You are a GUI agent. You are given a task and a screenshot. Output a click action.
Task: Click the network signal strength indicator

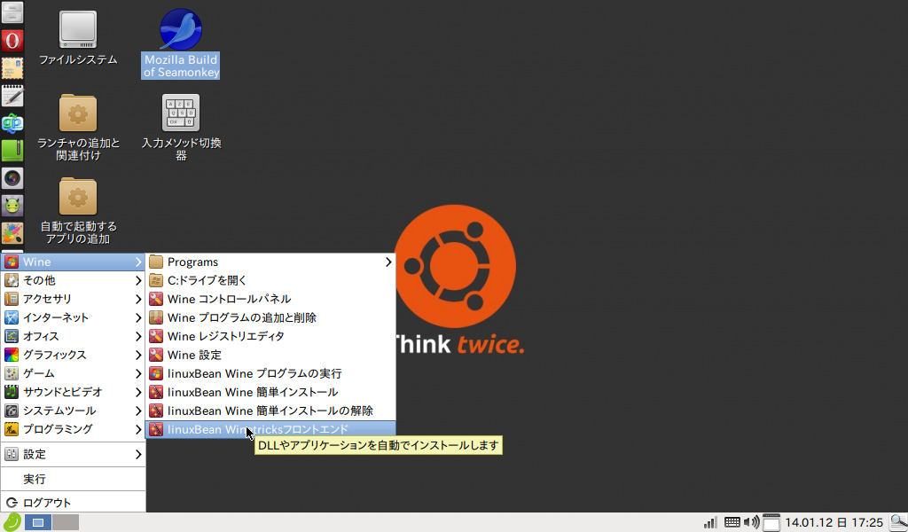coord(709,522)
